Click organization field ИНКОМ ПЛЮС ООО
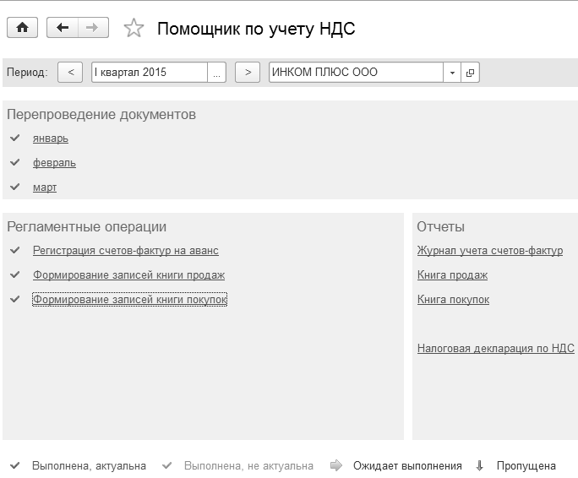This screenshot has width=578, height=478. [x=356, y=73]
